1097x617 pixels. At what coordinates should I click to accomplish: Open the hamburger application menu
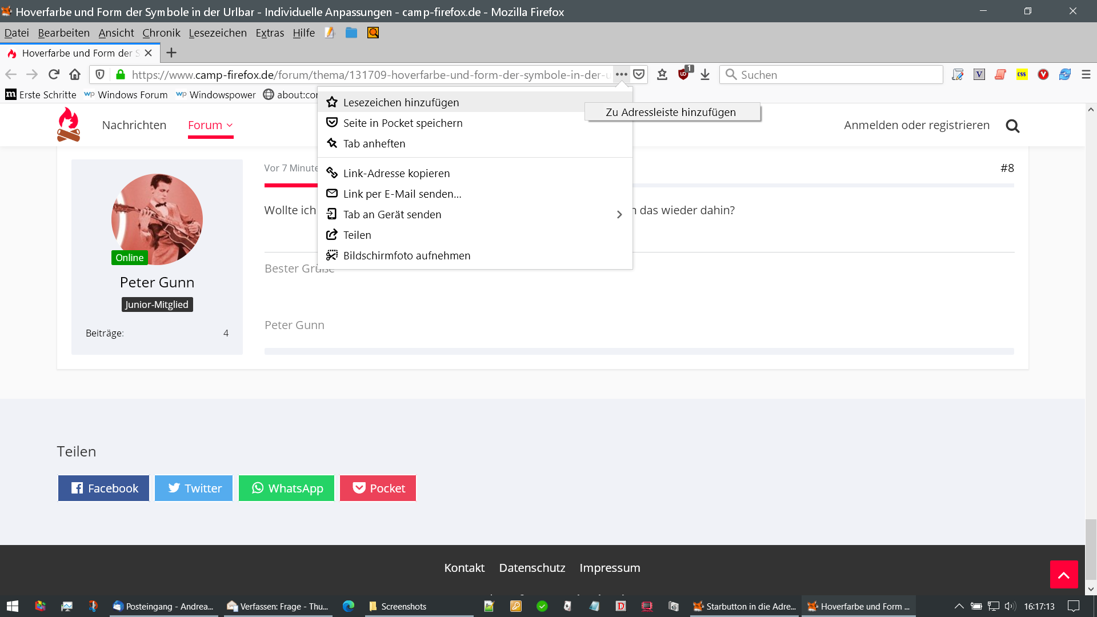coord(1086,74)
